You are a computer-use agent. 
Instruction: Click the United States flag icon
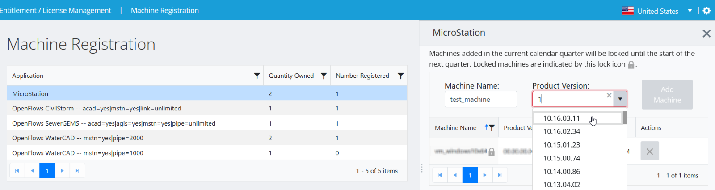point(628,11)
